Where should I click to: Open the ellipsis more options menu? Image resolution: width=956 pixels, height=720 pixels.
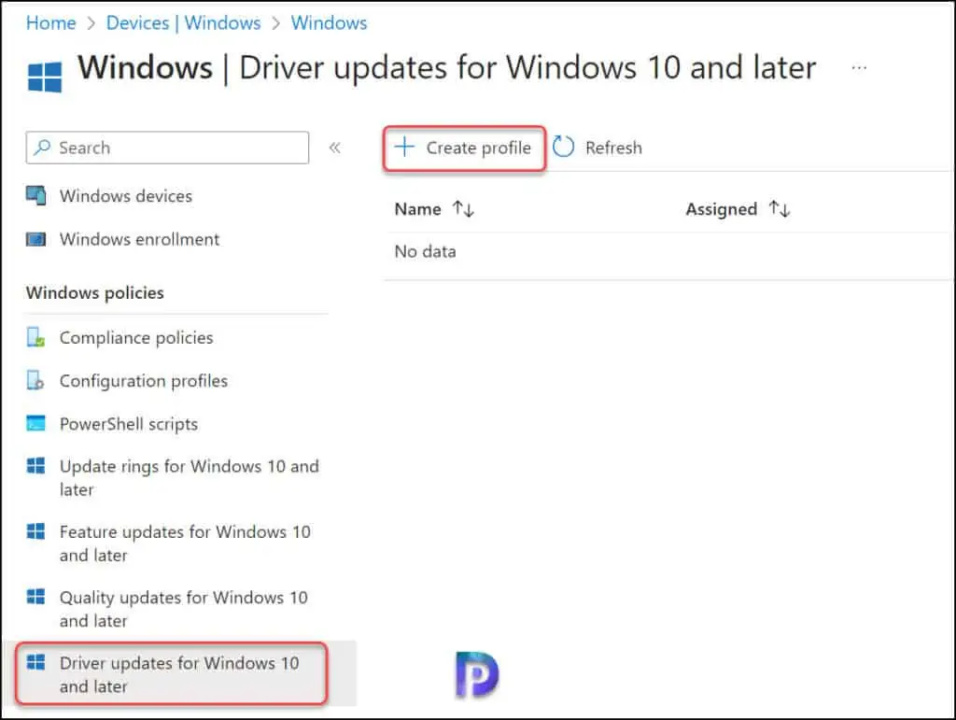click(x=859, y=67)
